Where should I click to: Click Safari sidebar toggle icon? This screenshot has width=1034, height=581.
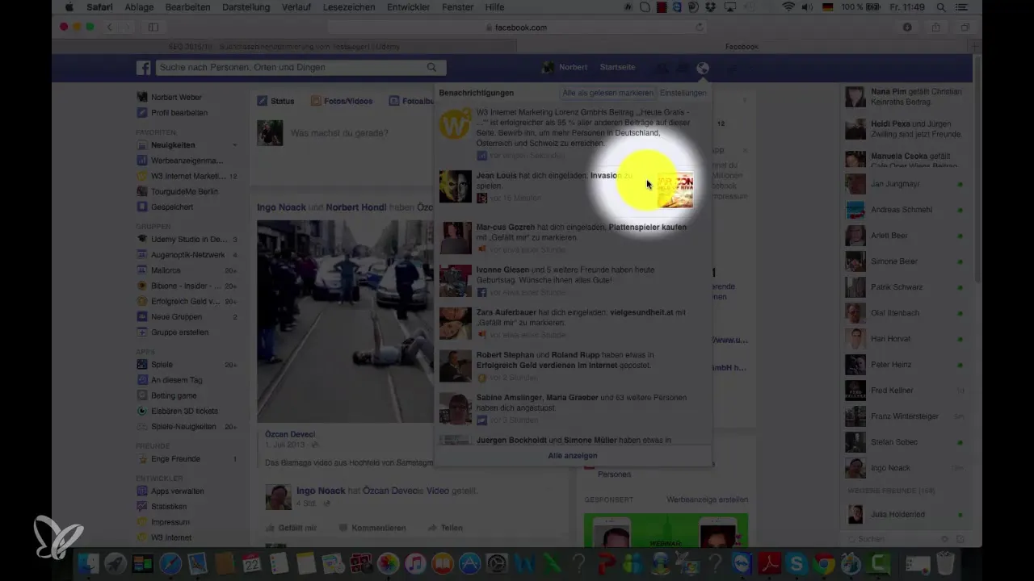(153, 27)
